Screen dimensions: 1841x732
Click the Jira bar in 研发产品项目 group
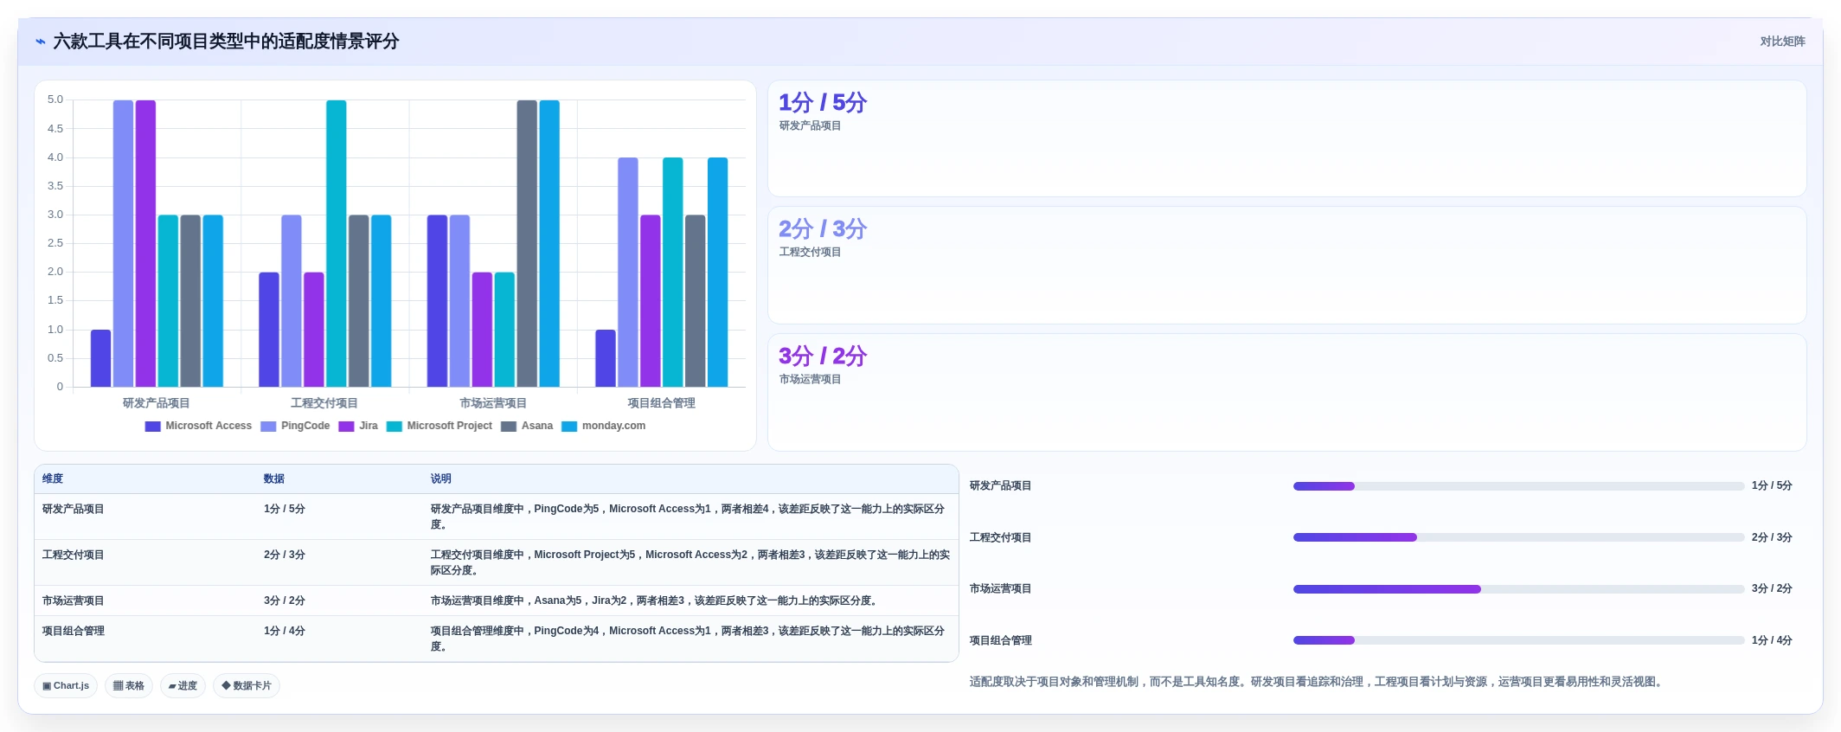145,243
